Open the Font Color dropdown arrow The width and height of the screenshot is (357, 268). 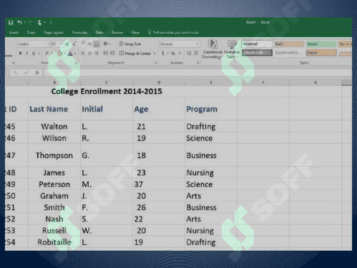point(75,54)
